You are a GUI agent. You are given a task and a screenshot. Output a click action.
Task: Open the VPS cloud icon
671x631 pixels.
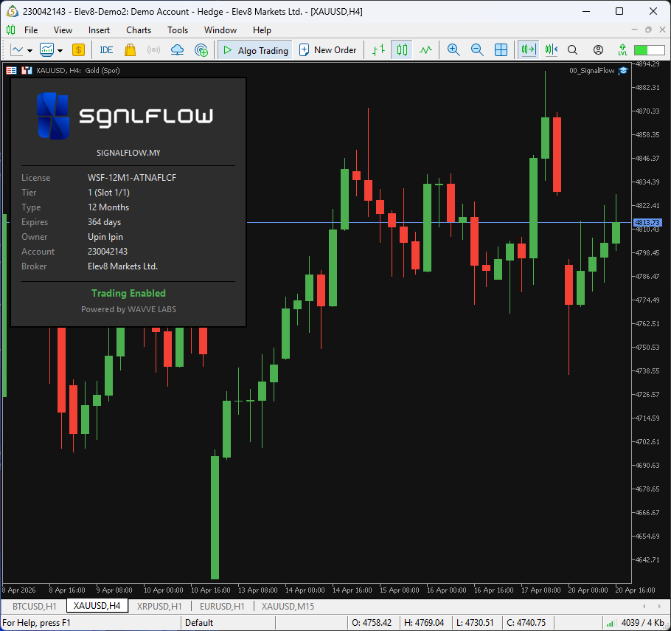coord(177,50)
